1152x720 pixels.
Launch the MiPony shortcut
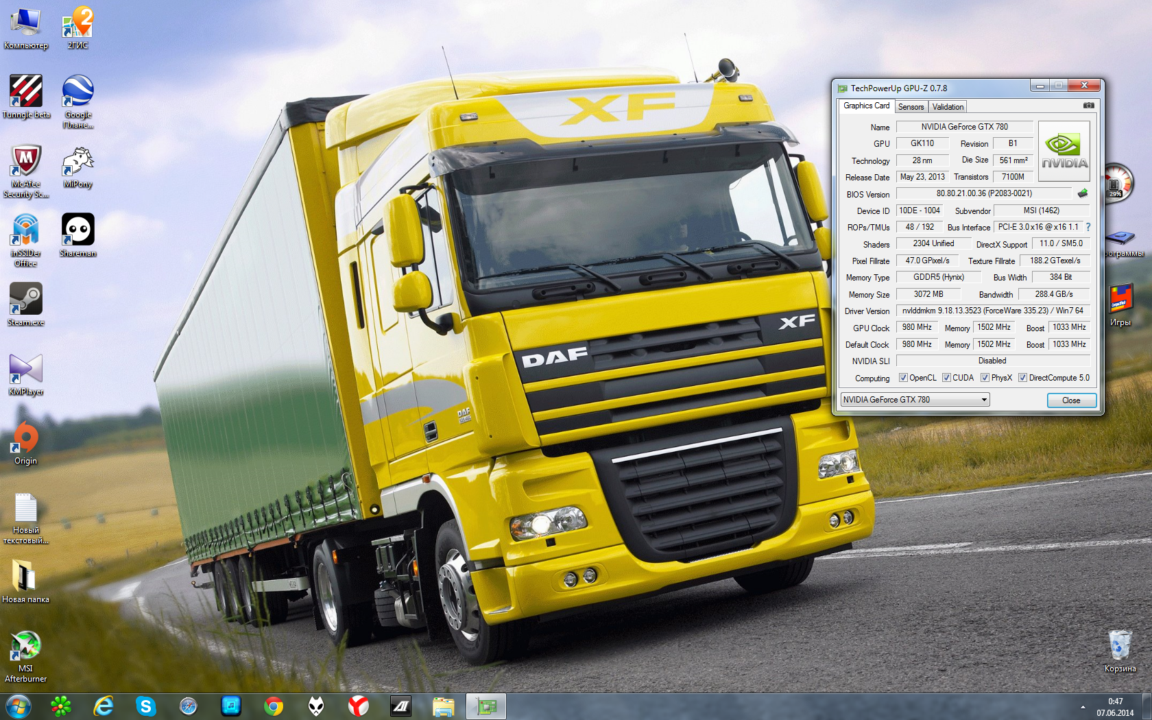point(77,167)
